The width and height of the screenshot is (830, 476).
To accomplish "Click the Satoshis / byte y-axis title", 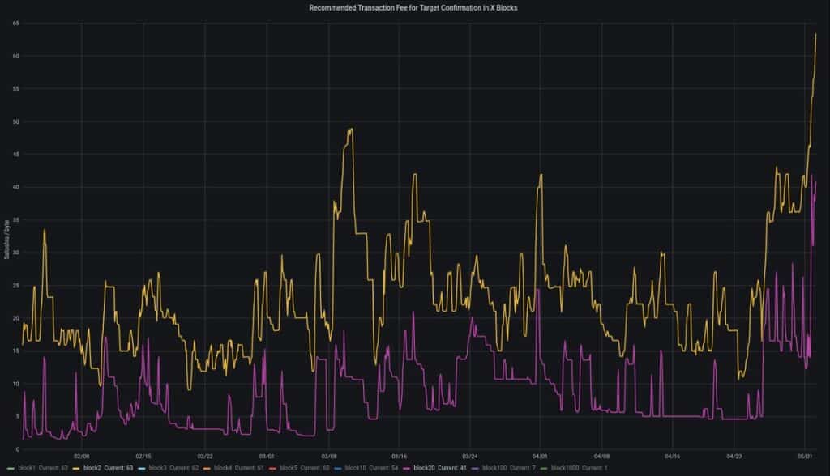I will 6,240.
